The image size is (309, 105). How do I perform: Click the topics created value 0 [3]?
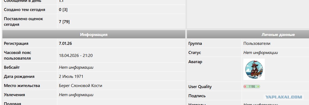pyautogui.click(x=63, y=9)
